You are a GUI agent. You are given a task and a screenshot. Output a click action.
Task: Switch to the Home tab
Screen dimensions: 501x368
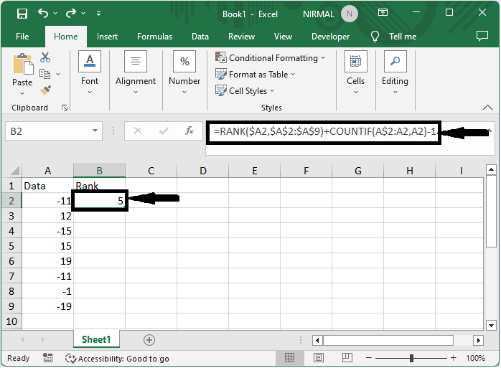pyautogui.click(x=66, y=37)
